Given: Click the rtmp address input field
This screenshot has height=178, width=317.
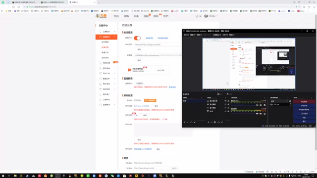Looking at the screenshot, I should pyautogui.click(x=157, y=44).
